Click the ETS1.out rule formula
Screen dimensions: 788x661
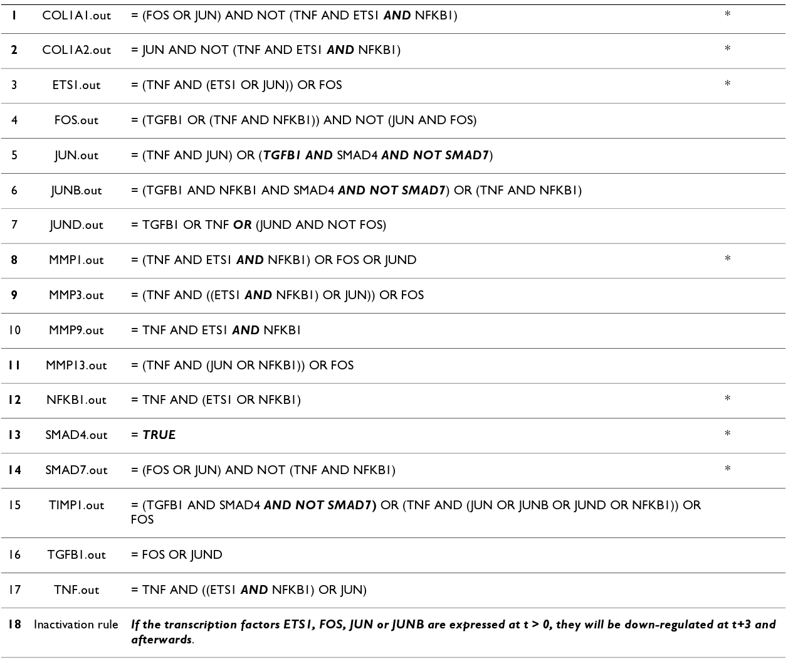point(236,85)
